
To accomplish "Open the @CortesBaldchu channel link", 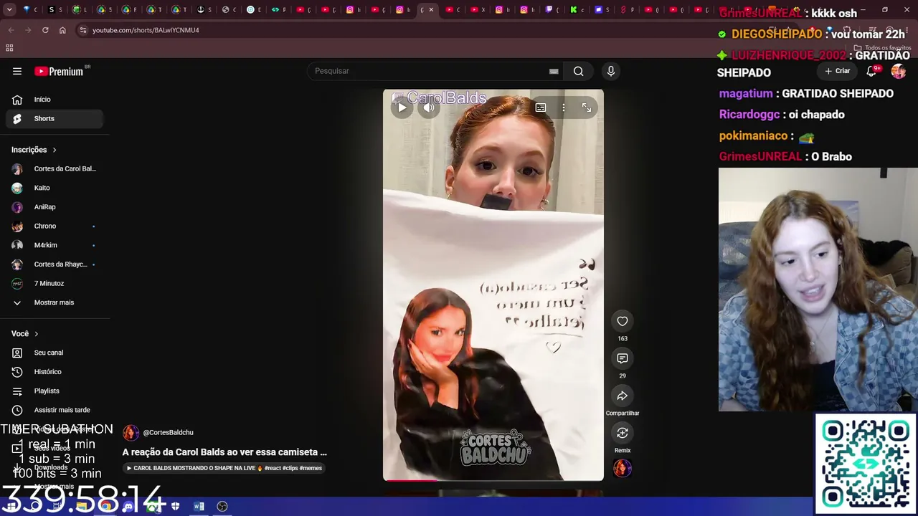I will [168, 432].
